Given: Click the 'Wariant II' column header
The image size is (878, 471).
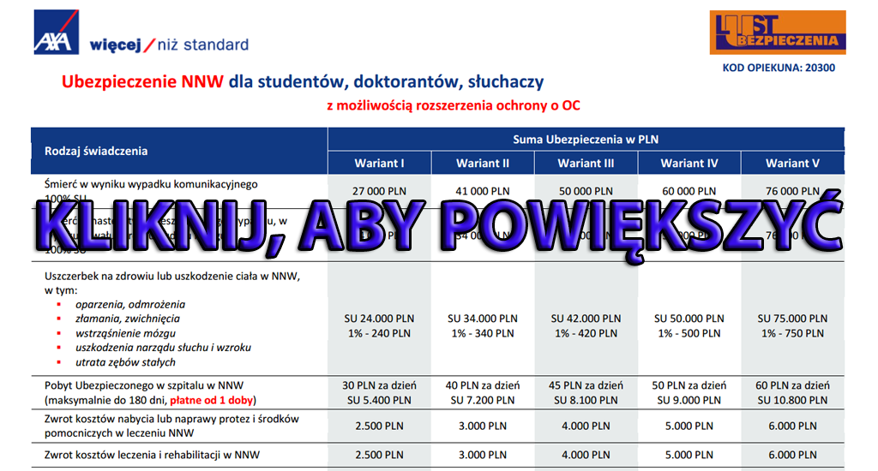Looking at the screenshot, I should (x=483, y=164).
